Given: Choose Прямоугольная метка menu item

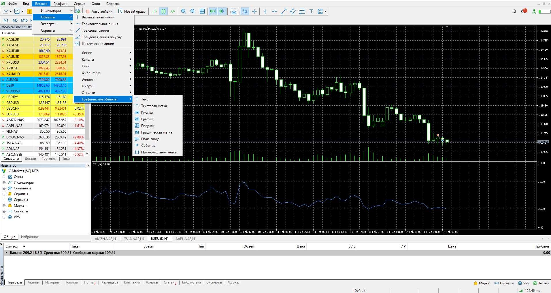Looking at the screenshot, I should [157, 152].
